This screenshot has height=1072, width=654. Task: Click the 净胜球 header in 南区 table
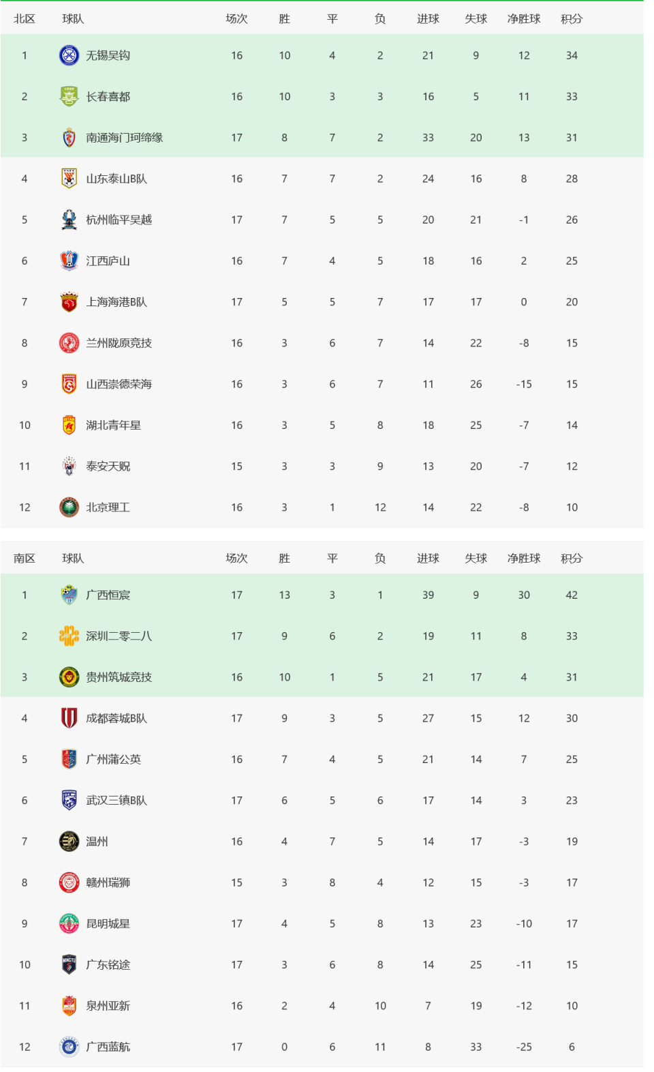click(524, 559)
